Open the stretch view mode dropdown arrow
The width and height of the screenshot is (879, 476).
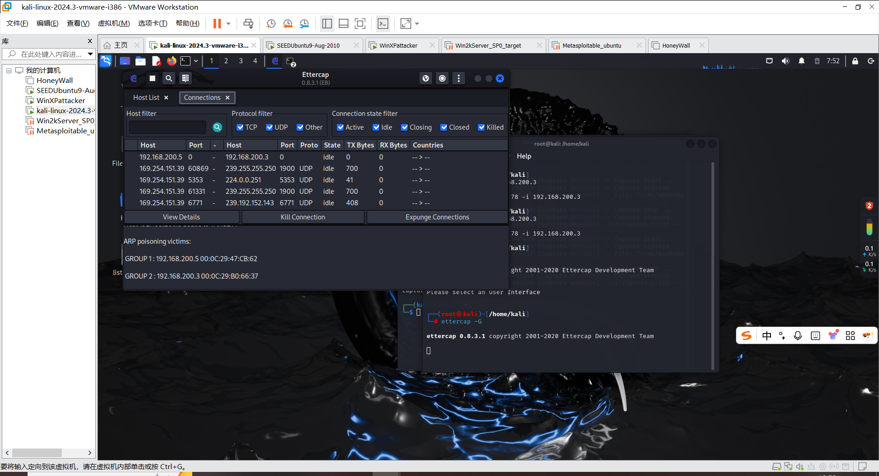pos(417,24)
